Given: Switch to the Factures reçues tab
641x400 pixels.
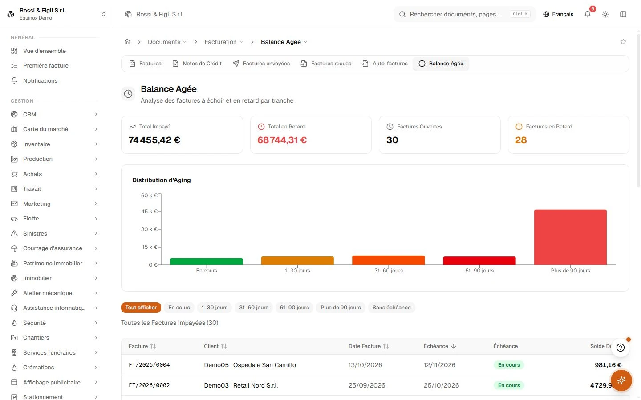Looking at the screenshot, I should click(326, 64).
